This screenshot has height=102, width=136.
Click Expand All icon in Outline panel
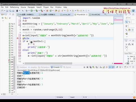point(126,47)
